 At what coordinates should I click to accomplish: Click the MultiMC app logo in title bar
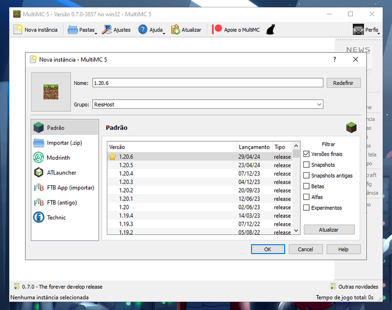17,14
